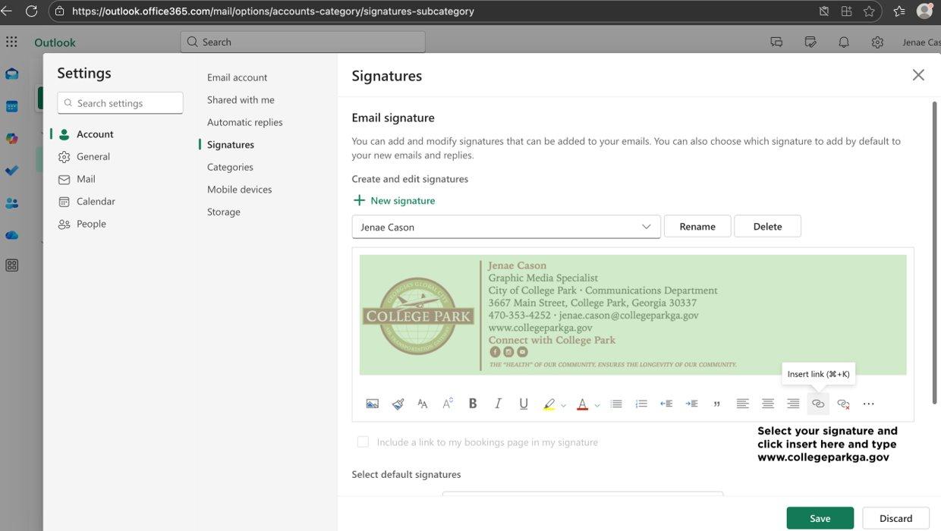The width and height of the screenshot is (941, 531).
Task: Center align the signature text
Action: click(x=768, y=404)
